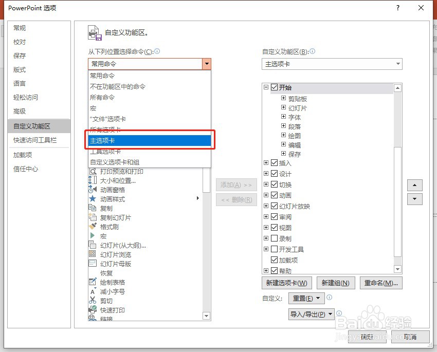Click the move up arrow button
The image size is (437, 352).
415,185
